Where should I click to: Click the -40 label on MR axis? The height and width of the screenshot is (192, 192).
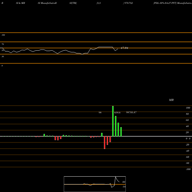point(187,151)
